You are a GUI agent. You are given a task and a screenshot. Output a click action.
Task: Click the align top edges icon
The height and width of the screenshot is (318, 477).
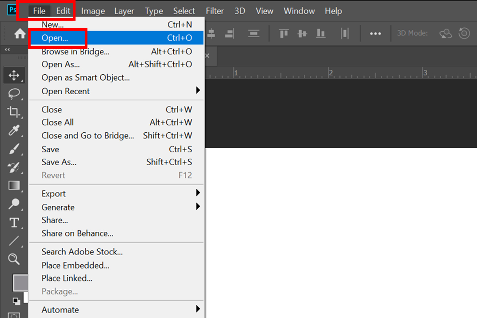point(284,33)
